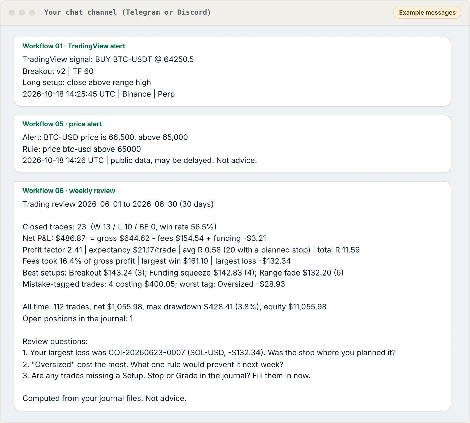470x423 pixels.
Task: Select the "Profit factor 2.41" line
Action: (x=191, y=250)
